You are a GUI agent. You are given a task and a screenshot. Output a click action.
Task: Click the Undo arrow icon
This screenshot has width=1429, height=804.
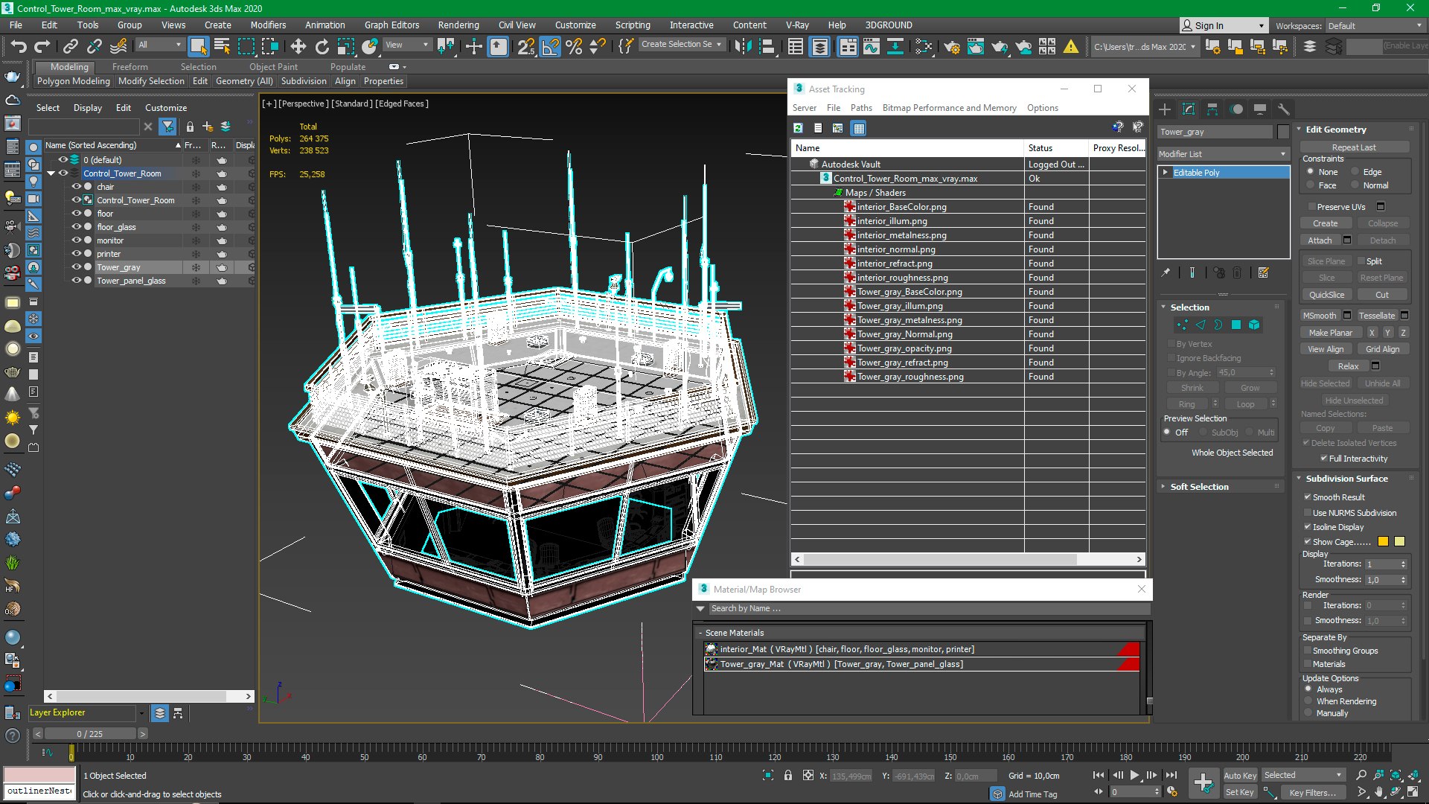pyautogui.click(x=18, y=46)
